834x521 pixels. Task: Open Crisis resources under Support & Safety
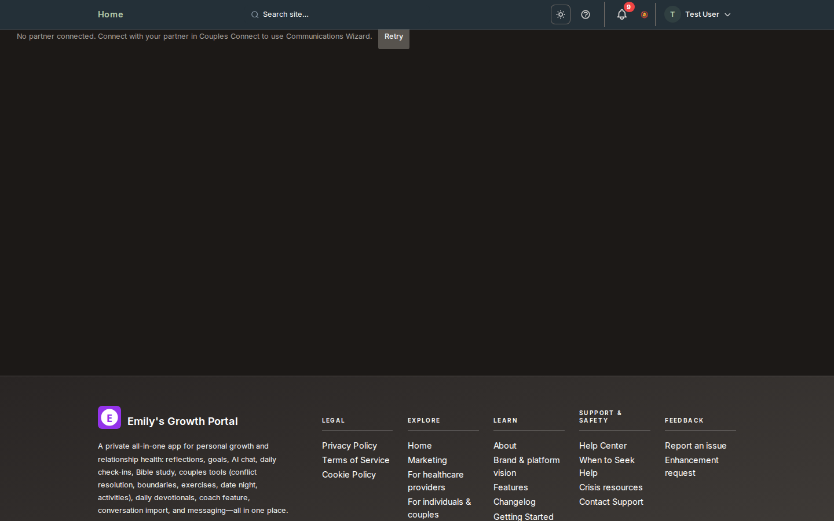(x=610, y=487)
